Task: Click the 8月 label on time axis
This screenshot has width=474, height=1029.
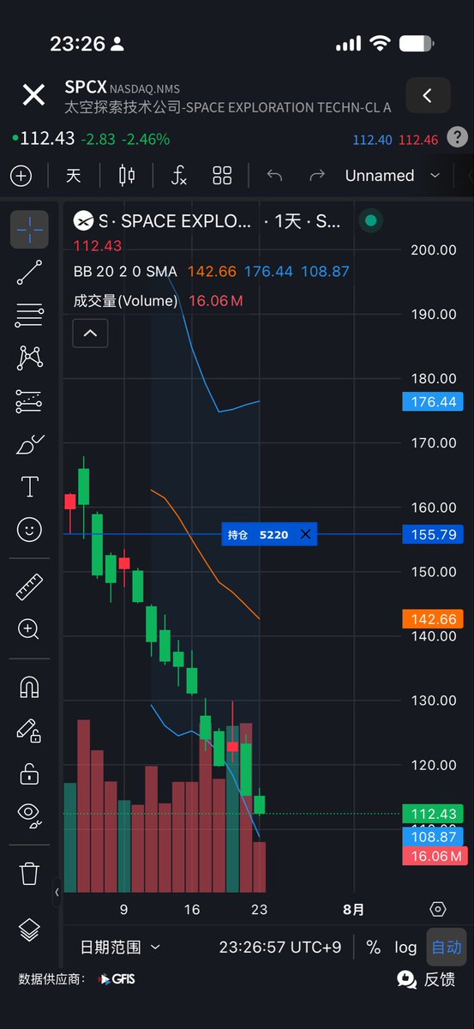Action: coord(352,911)
